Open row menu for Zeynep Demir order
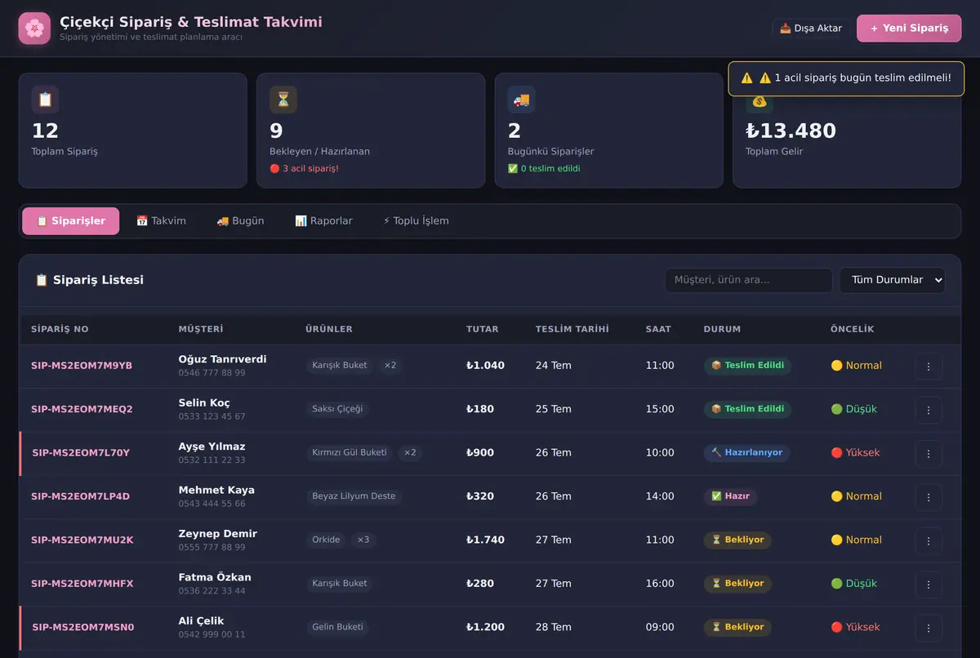This screenshot has height=658, width=980. 929,540
